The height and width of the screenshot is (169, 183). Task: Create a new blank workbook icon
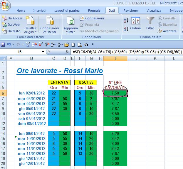(73, 45)
